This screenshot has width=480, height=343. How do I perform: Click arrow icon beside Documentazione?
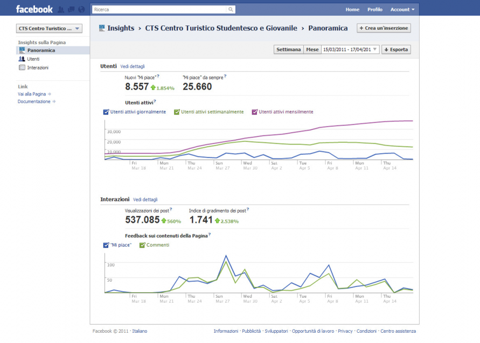click(54, 101)
